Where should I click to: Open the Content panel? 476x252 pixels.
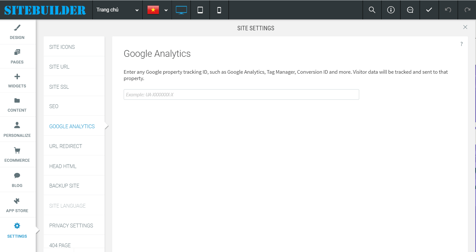coord(17,105)
